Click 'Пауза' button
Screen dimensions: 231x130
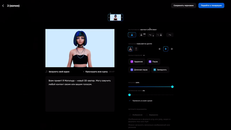coord(153,62)
